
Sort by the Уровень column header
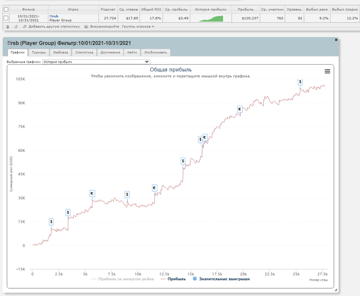[x=294, y=9]
